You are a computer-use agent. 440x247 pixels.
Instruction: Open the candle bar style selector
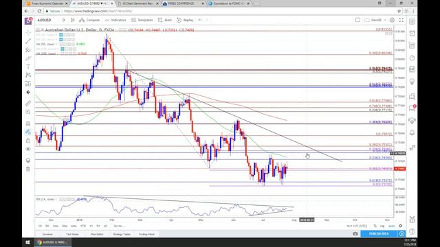(73, 20)
